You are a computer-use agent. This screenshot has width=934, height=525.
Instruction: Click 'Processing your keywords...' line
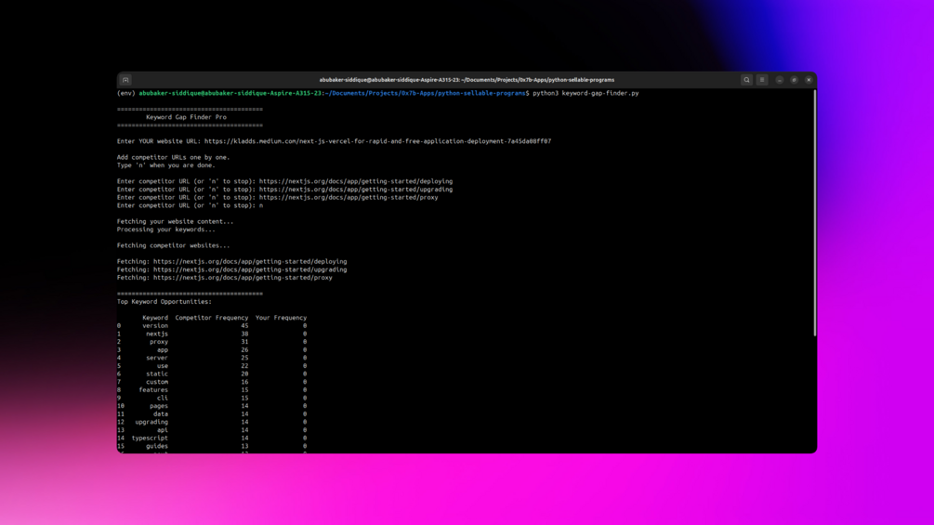tap(166, 230)
